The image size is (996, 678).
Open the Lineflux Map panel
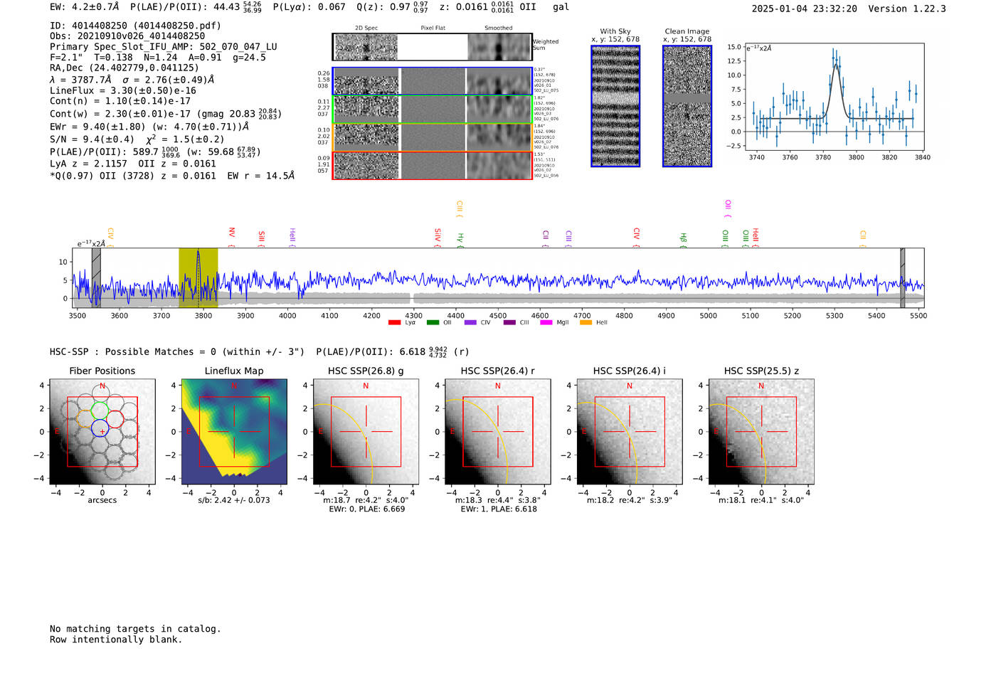[234, 432]
